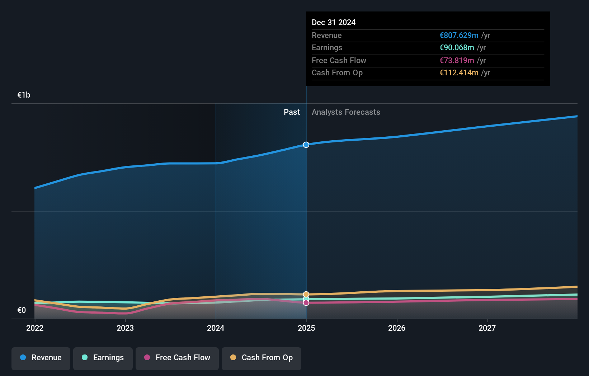Collapse the Revenue row in the tooltip

326,35
